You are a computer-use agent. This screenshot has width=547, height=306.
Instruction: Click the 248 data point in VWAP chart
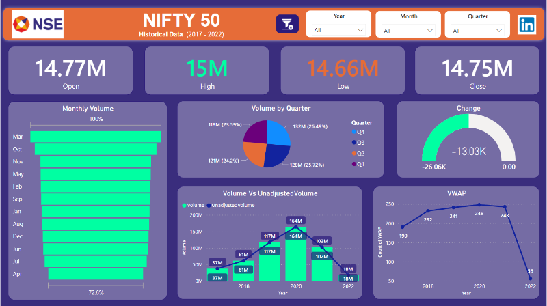pos(479,205)
